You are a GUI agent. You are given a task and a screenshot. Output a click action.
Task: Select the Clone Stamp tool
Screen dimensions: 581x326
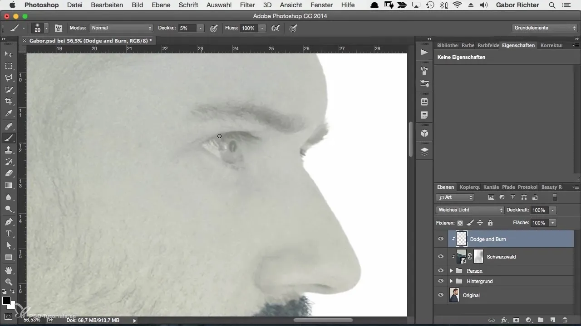8,150
